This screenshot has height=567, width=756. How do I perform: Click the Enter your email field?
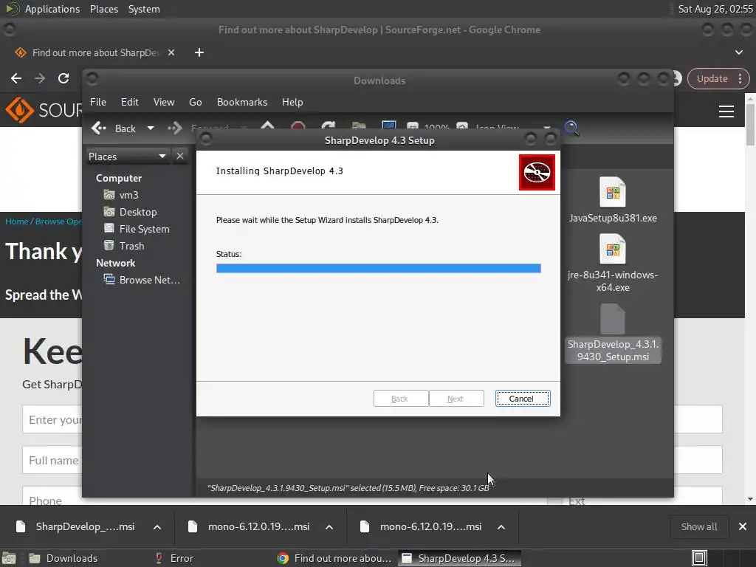(52, 419)
